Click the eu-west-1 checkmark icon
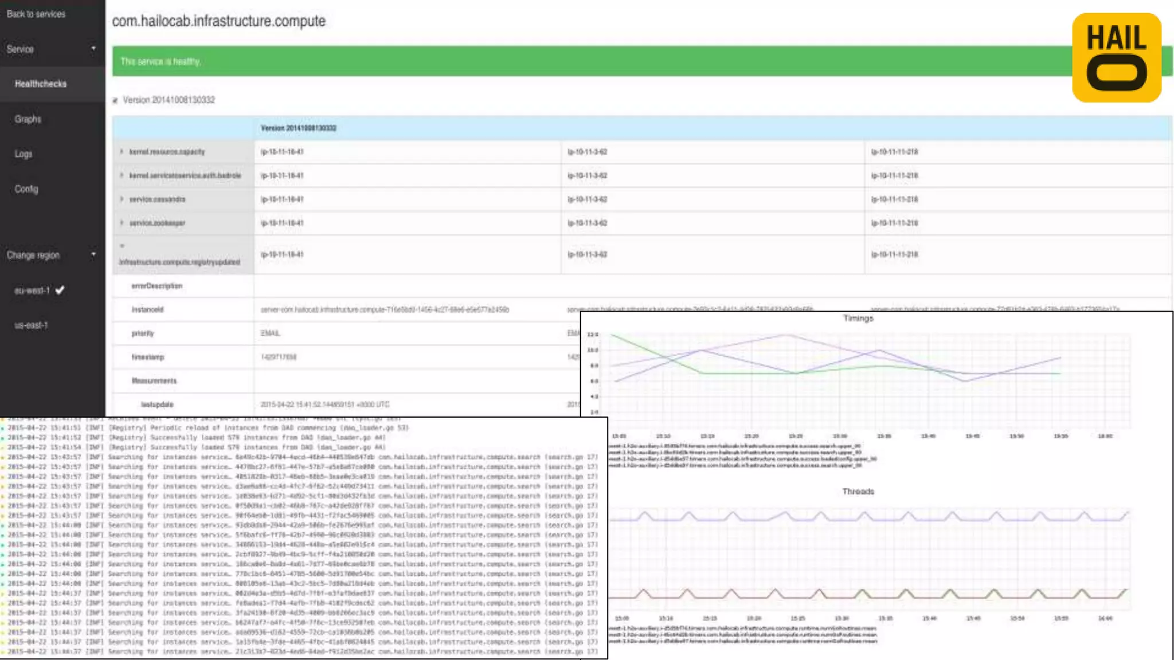The width and height of the screenshot is (1174, 660). pos(60,290)
